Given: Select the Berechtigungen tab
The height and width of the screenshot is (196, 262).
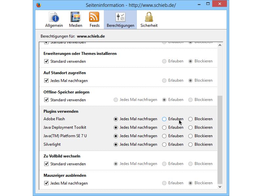Looking at the screenshot, I should click(120, 20).
